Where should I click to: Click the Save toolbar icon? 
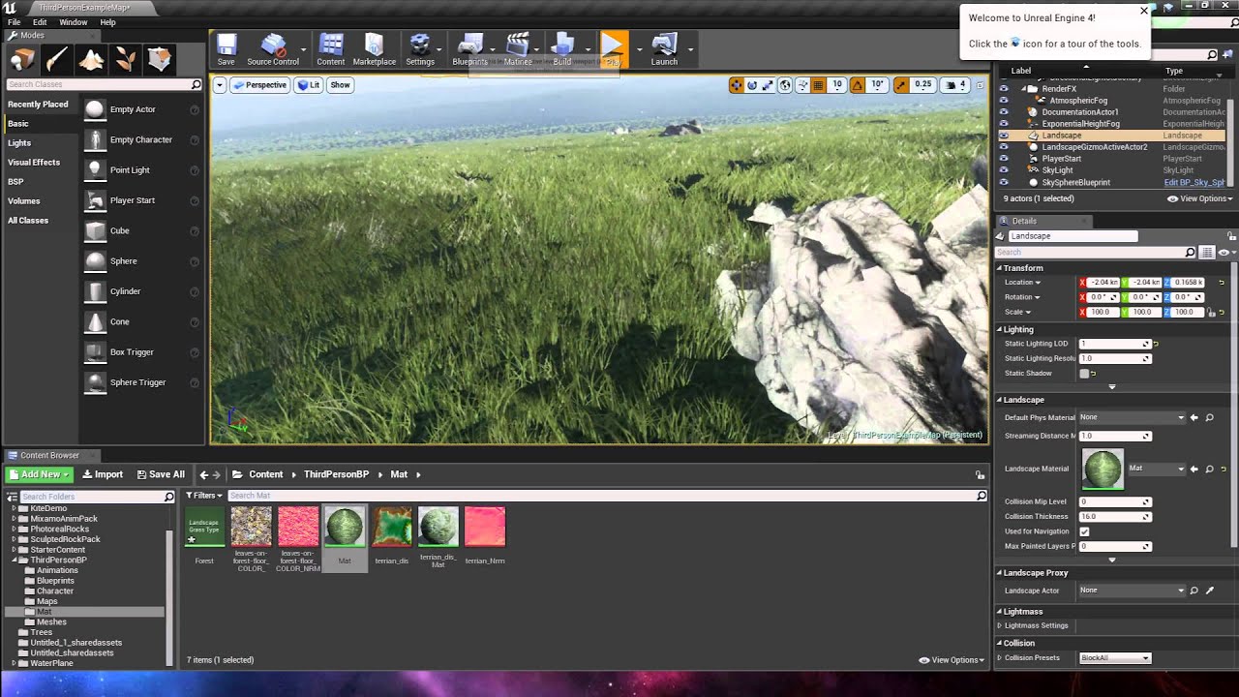(x=226, y=49)
